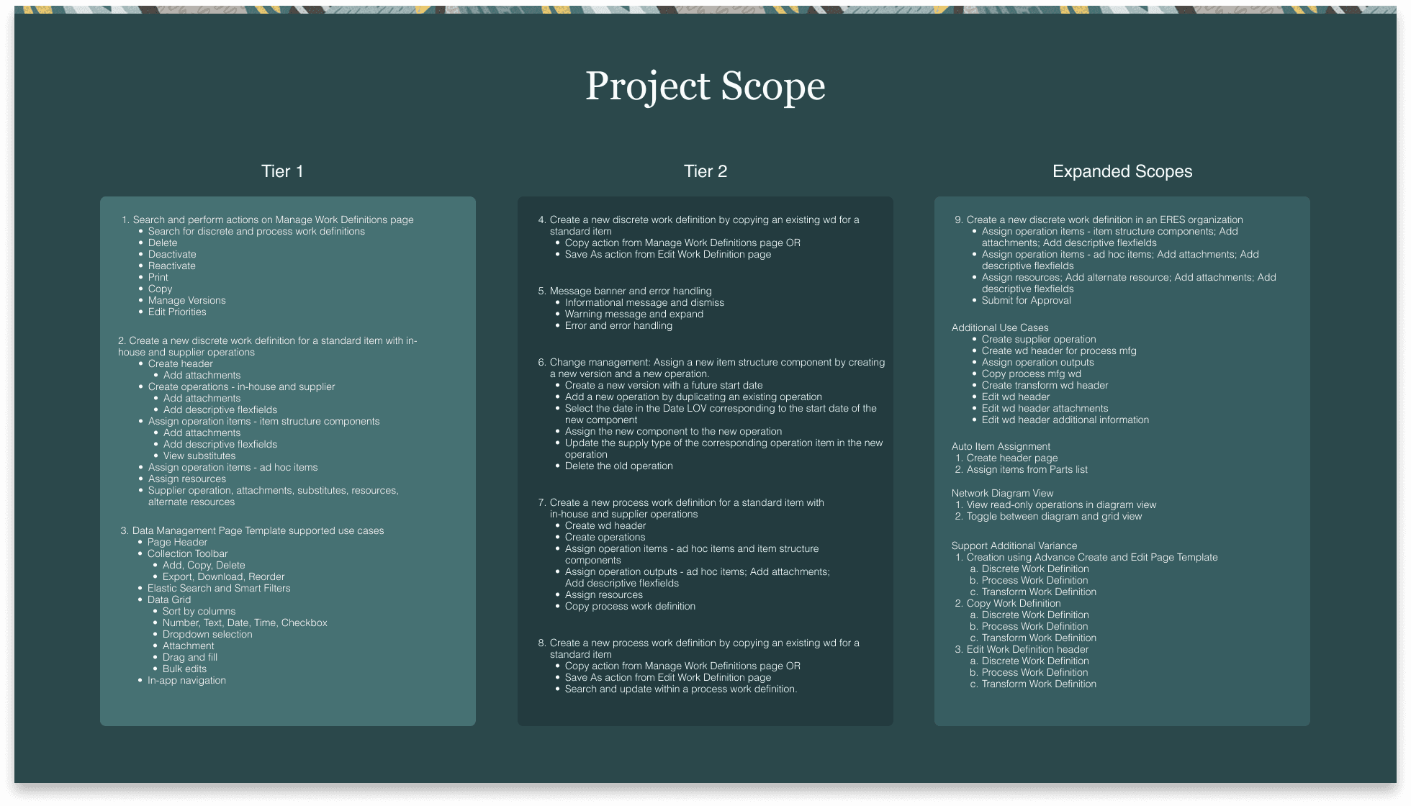The height and width of the screenshot is (806, 1411).
Task: Click the Project Scope title
Action: pos(705,86)
